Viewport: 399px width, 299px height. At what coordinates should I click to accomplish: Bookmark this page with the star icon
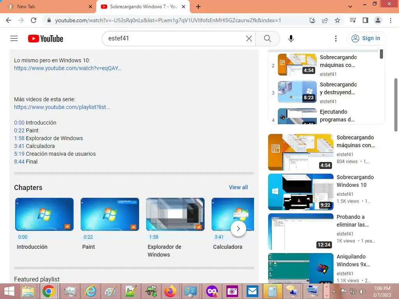[x=337, y=20]
